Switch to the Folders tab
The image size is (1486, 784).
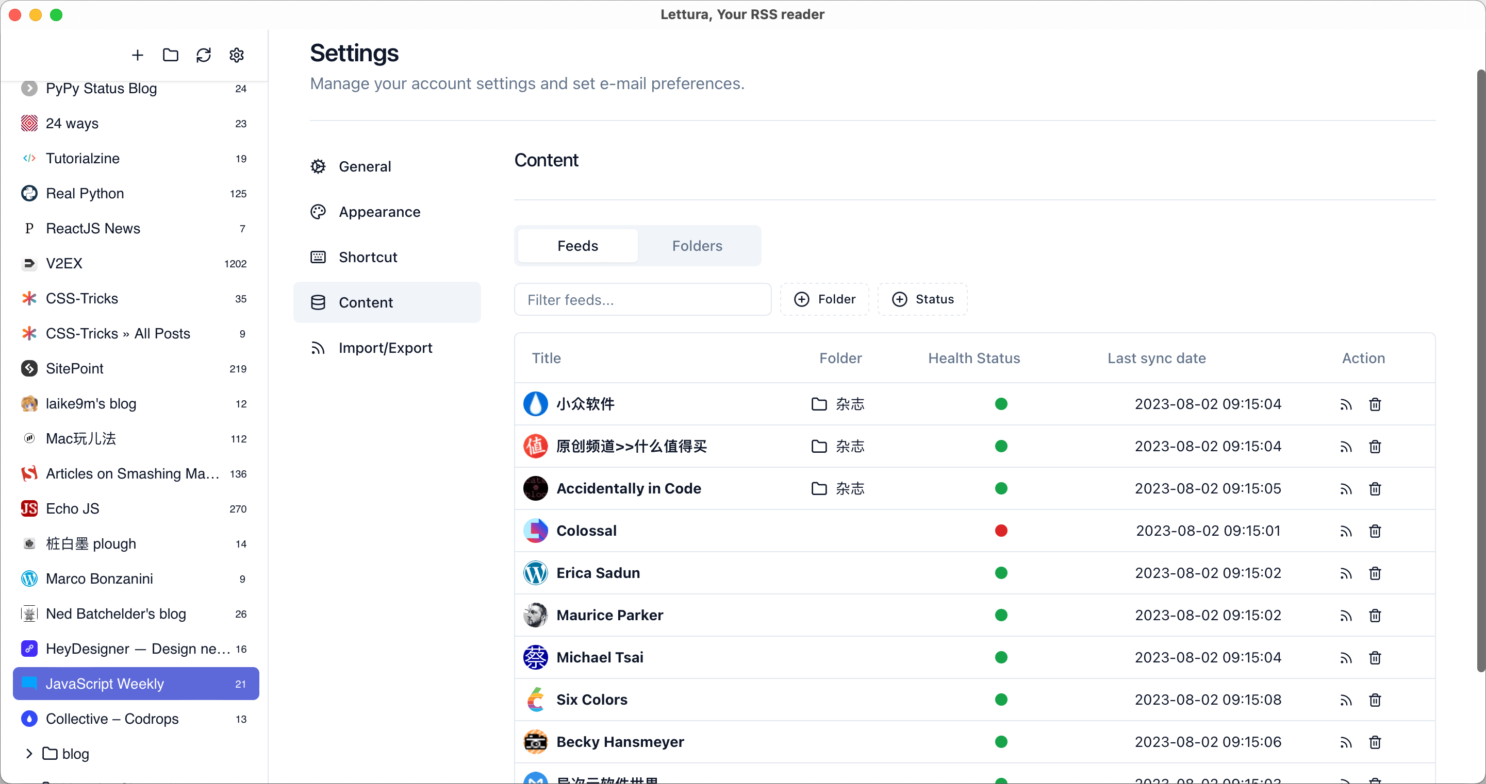tap(697, 246)
